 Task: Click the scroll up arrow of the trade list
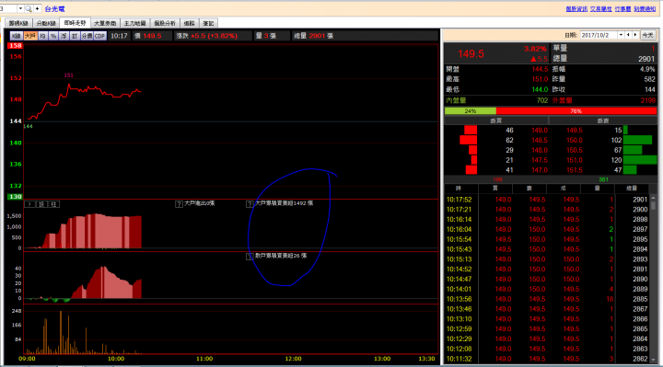click(653, 197)
